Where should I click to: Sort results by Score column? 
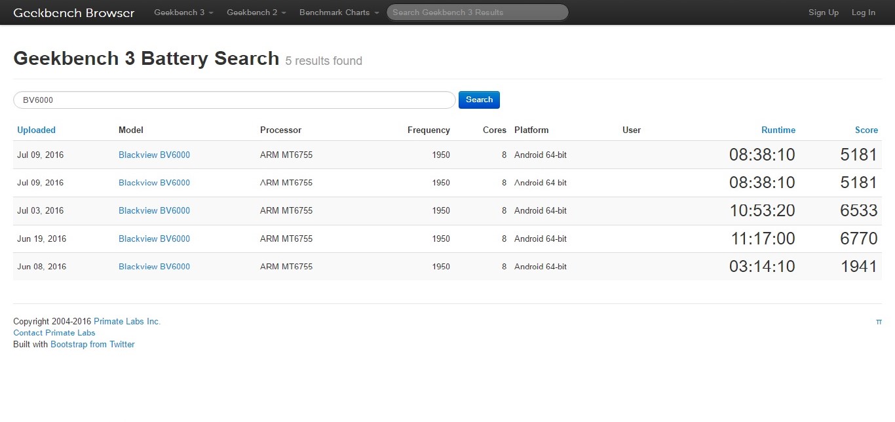point(866,130)
